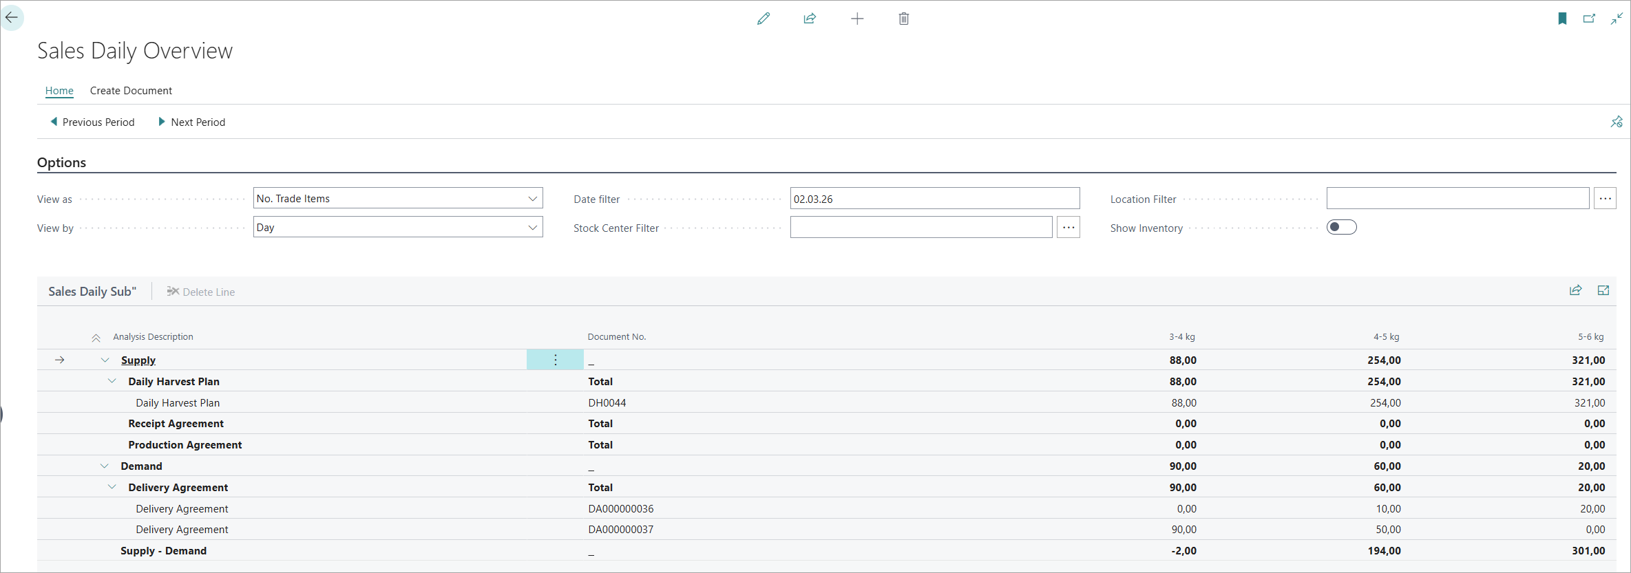Toggle the Show Inventory switch
1631x573 pixels.
(x=1341, y=227)
